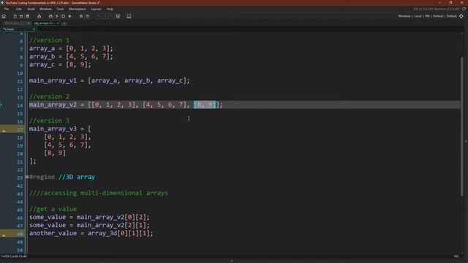Open the Help menu
The width and height of the screenshot is (468, 263).
click(x=110, y=9)
